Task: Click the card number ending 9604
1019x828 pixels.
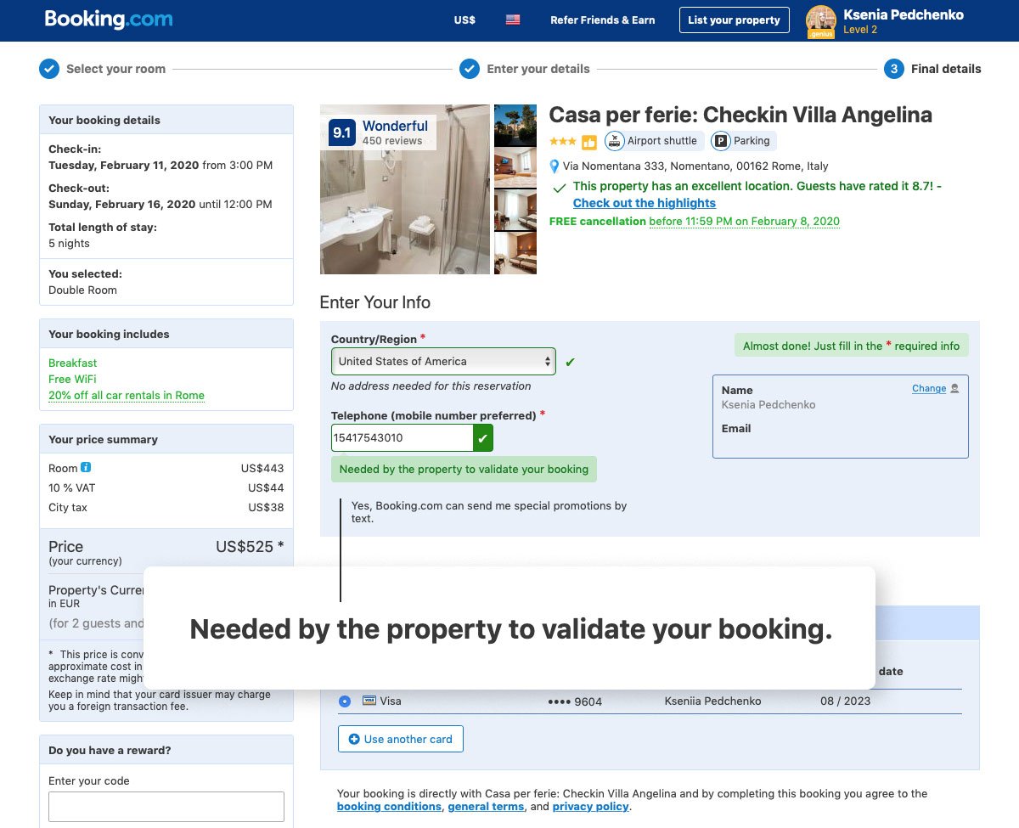Action: 575,701
